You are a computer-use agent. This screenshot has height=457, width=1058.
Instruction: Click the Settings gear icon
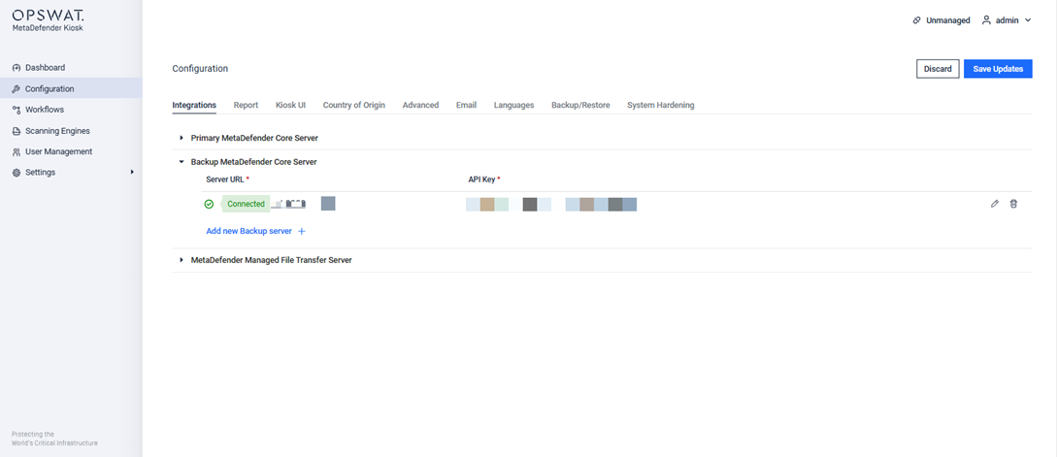click(17, 173)
